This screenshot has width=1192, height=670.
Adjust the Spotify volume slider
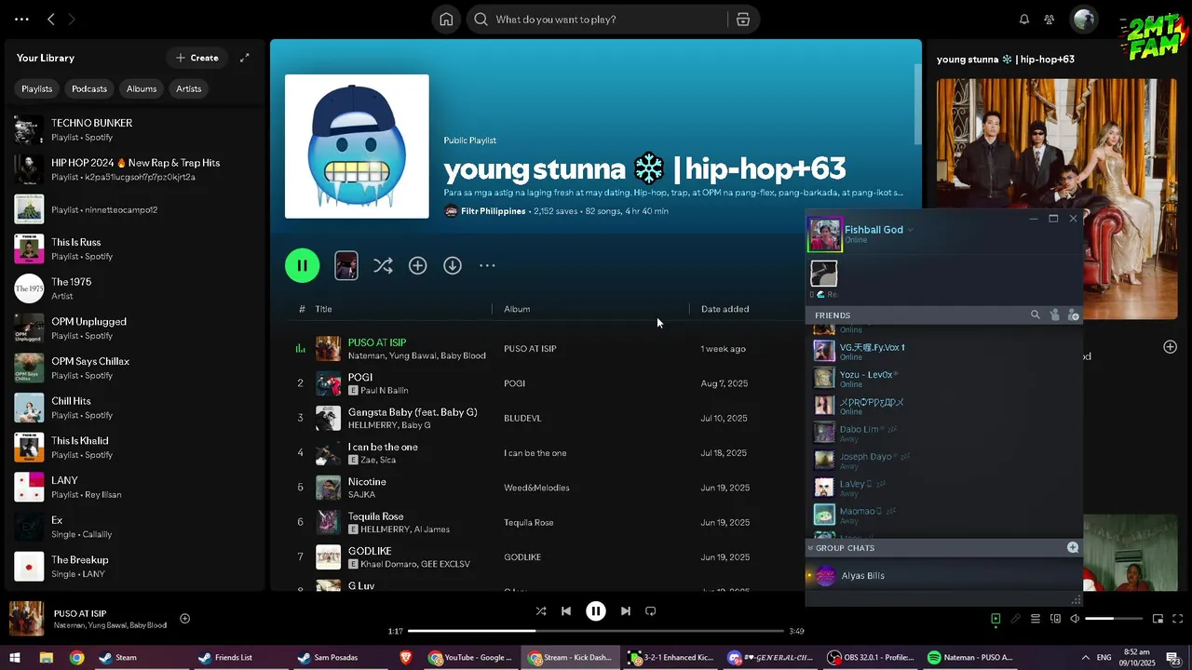click(x=1114, y=619)
